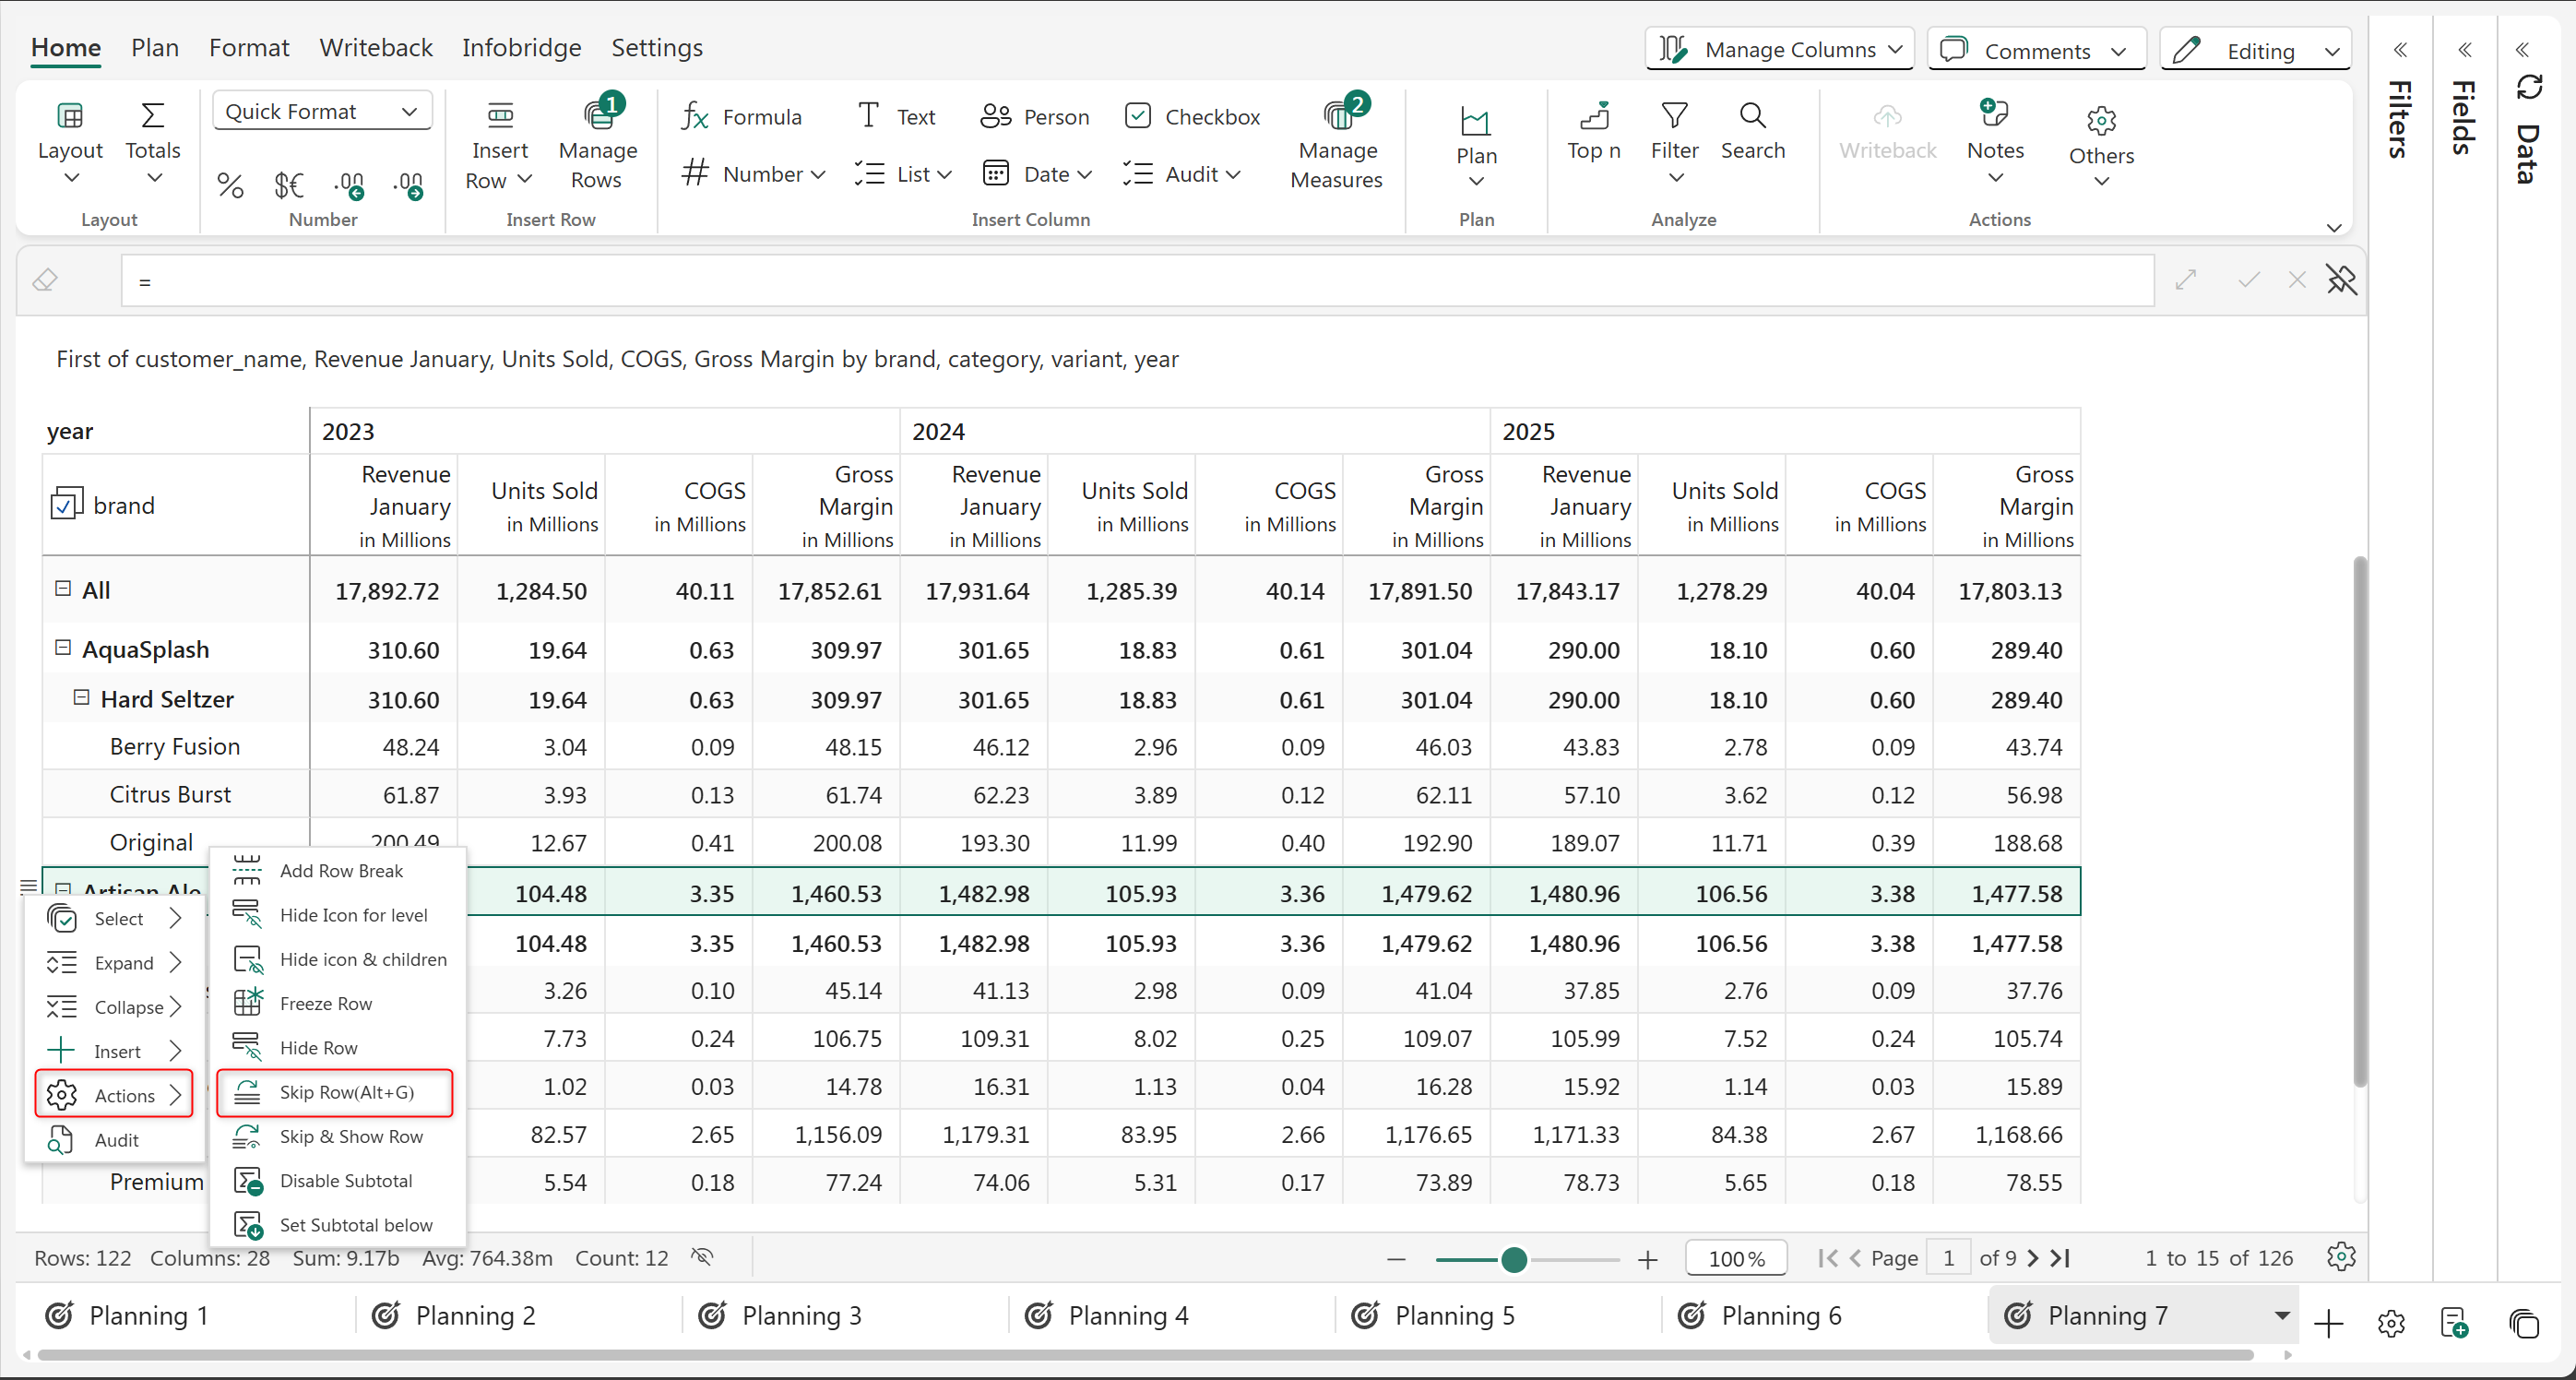Click the percent format icon
The height and width of the screenshot is (1380, 2576).
pos(230,185)
